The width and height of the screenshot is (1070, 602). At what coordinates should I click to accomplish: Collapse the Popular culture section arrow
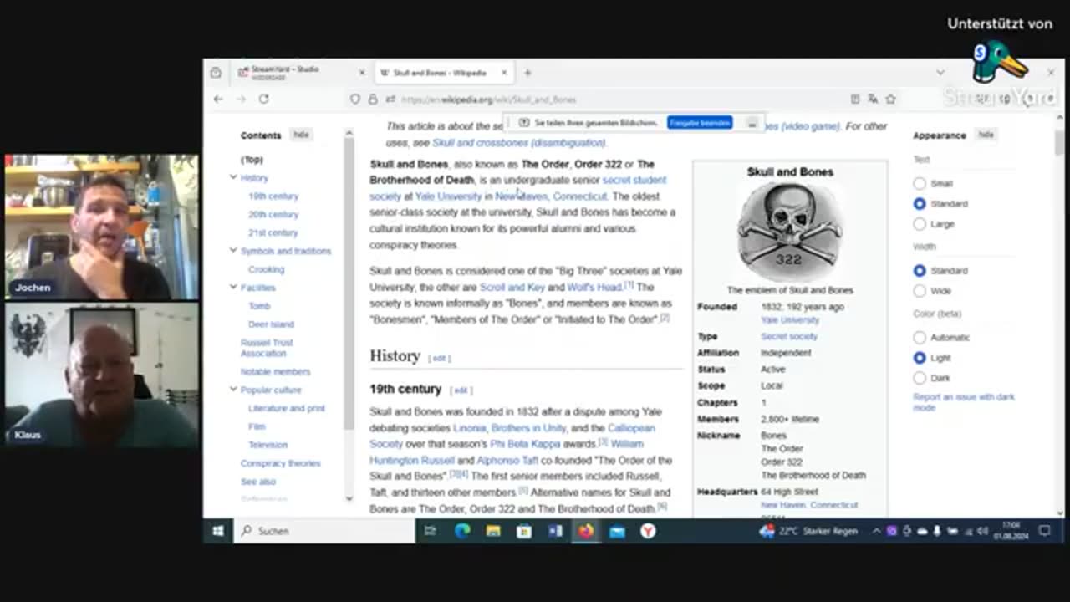[x=233, y=389]
